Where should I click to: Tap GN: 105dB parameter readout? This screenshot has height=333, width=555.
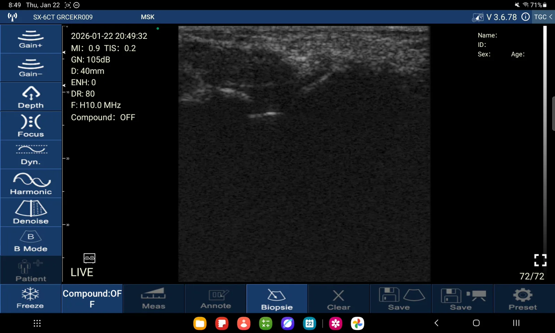[x=91, y=60]
